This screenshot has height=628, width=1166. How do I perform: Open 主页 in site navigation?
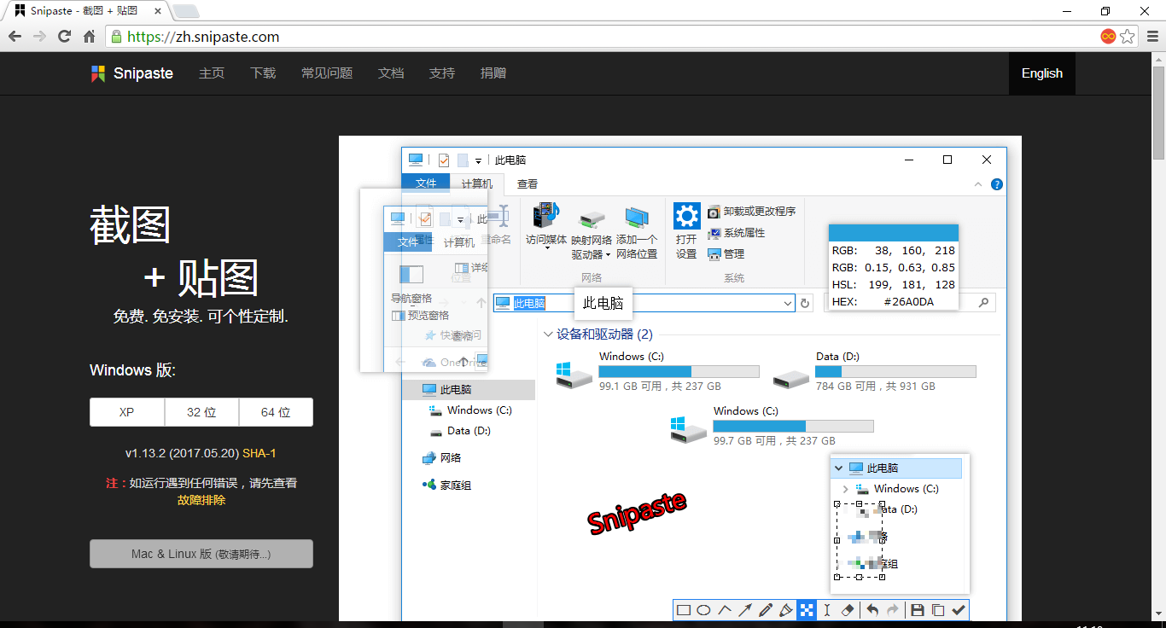(212, 73)
